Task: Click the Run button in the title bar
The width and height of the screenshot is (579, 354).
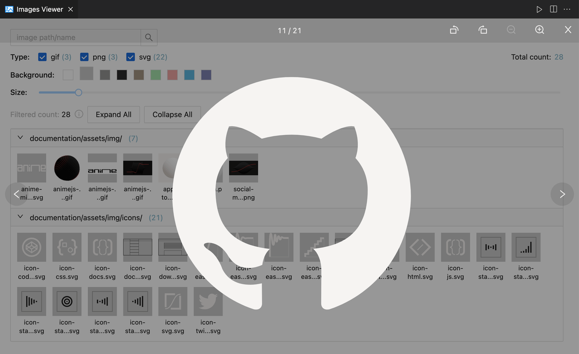Action: pyautogui.click(x=539, y=9)
